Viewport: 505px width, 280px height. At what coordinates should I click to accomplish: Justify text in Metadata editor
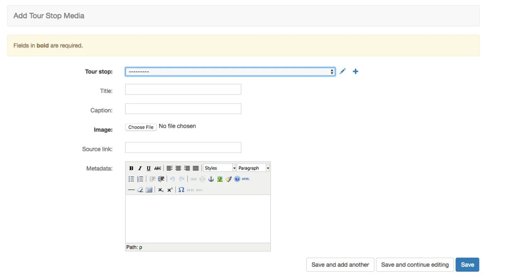pos(196,168)
